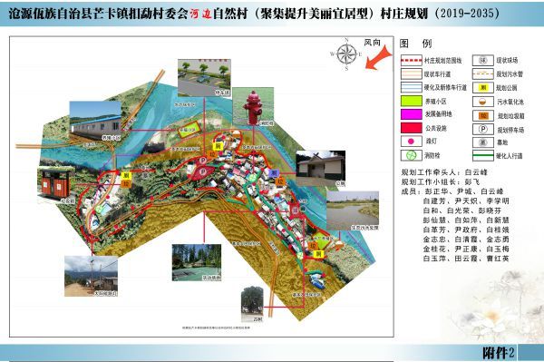Pick the red public facilities swatch
This screenshot has height=362, width=544.
pyautogui.click(x=411, y=128)
